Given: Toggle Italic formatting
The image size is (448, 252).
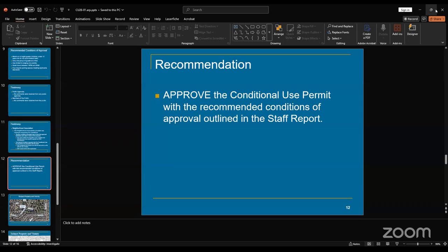Looking at the screenshot, I should click(87, 35).
